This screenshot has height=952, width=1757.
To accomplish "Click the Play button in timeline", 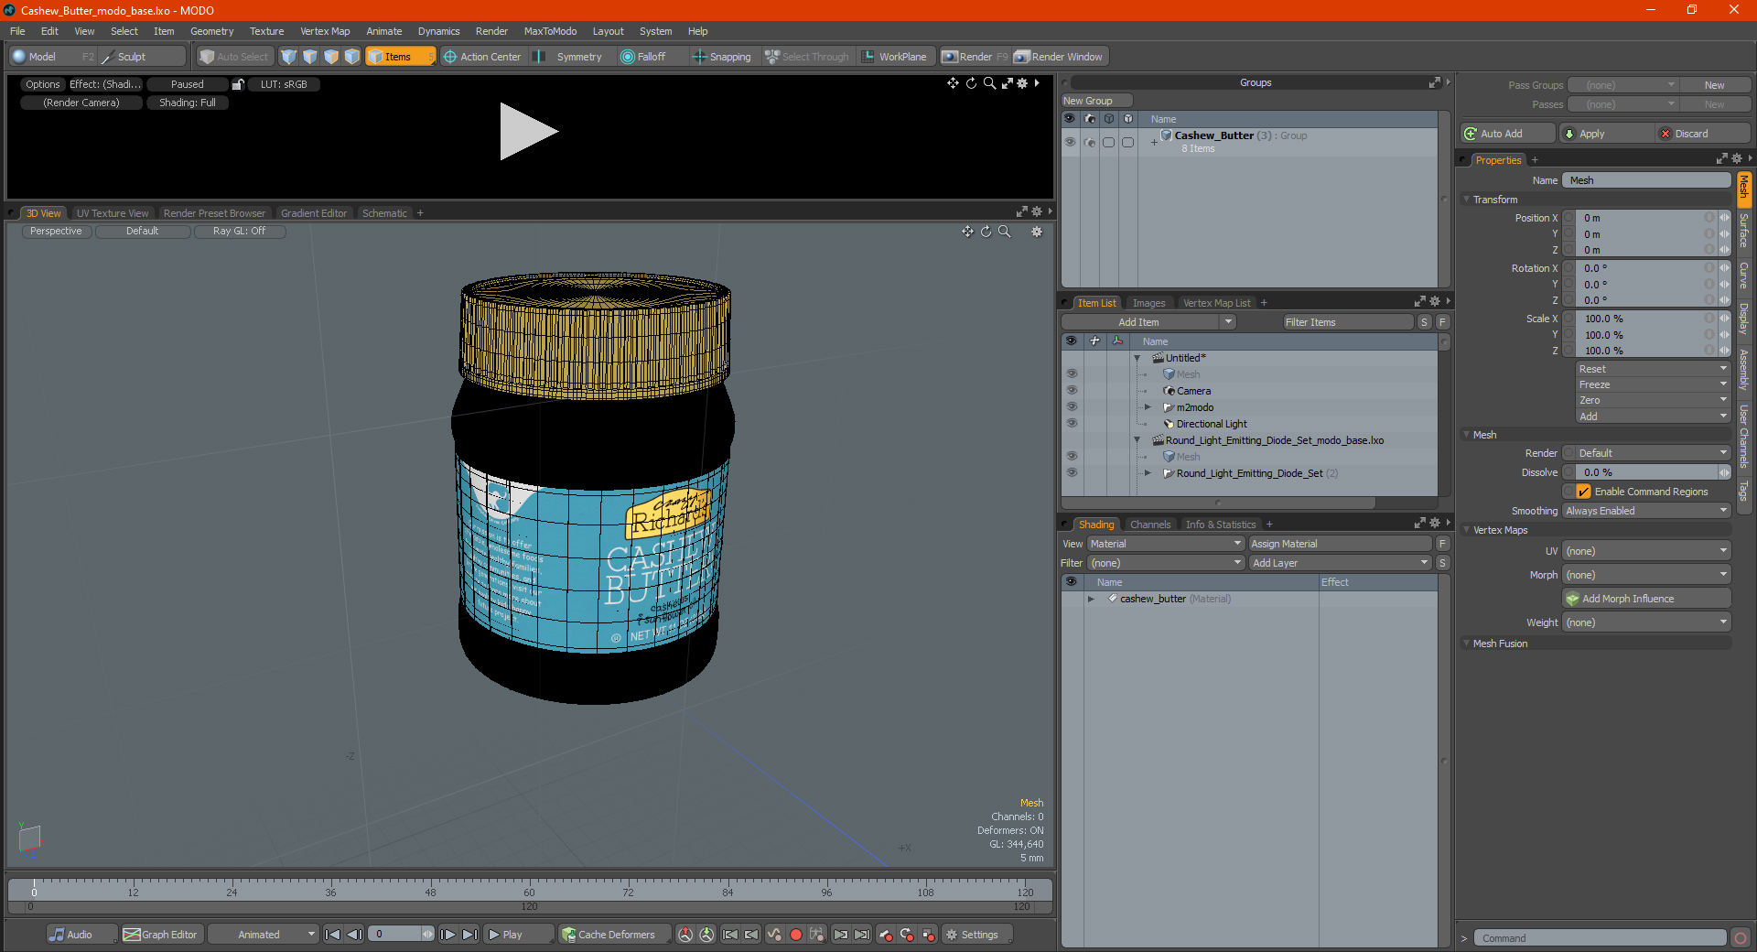I will 518,935.
